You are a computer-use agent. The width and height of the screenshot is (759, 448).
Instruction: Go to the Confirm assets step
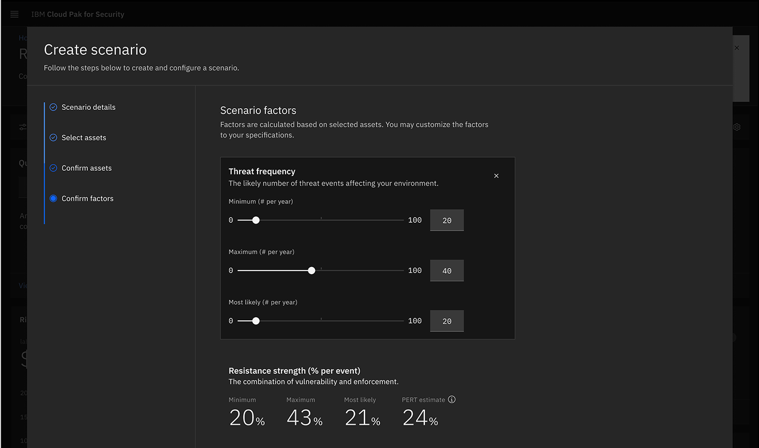click(x=87, y=168)
